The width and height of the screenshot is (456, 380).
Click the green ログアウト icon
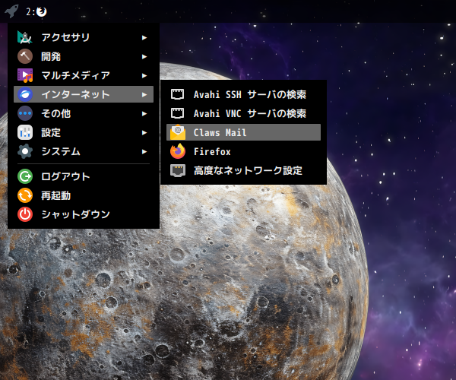[25, 176]
